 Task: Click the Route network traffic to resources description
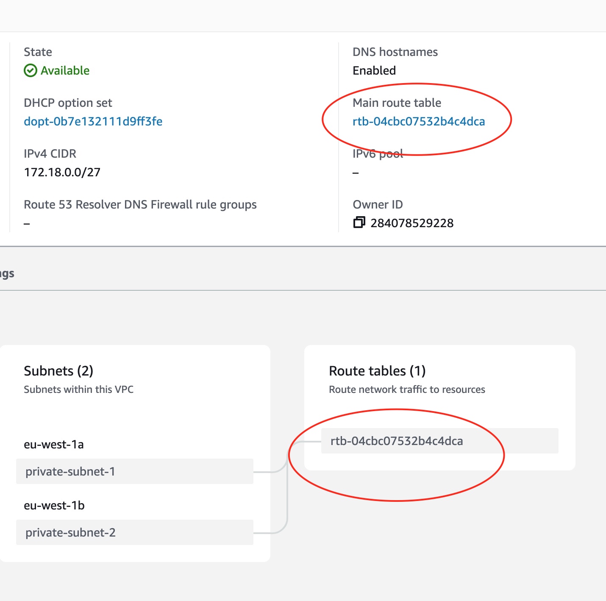[407, 390]
